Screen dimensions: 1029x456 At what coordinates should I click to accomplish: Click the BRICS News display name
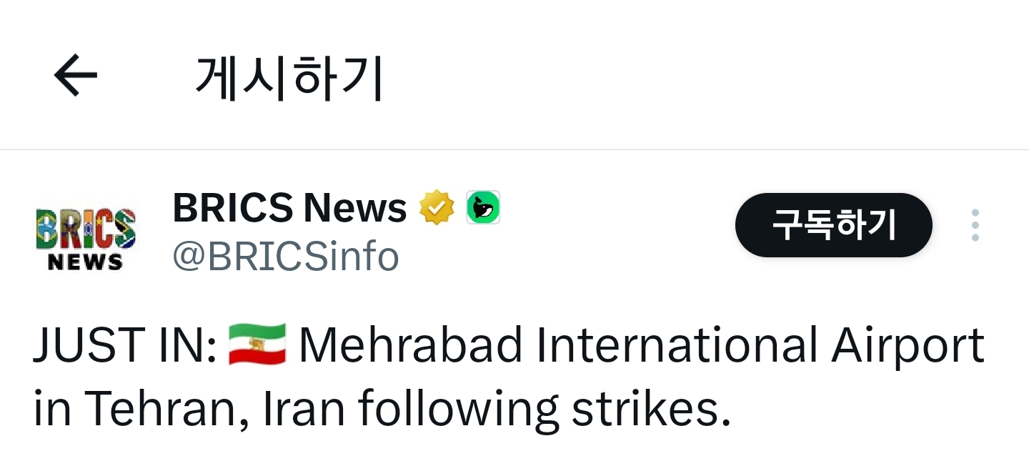tap(289, 207)
